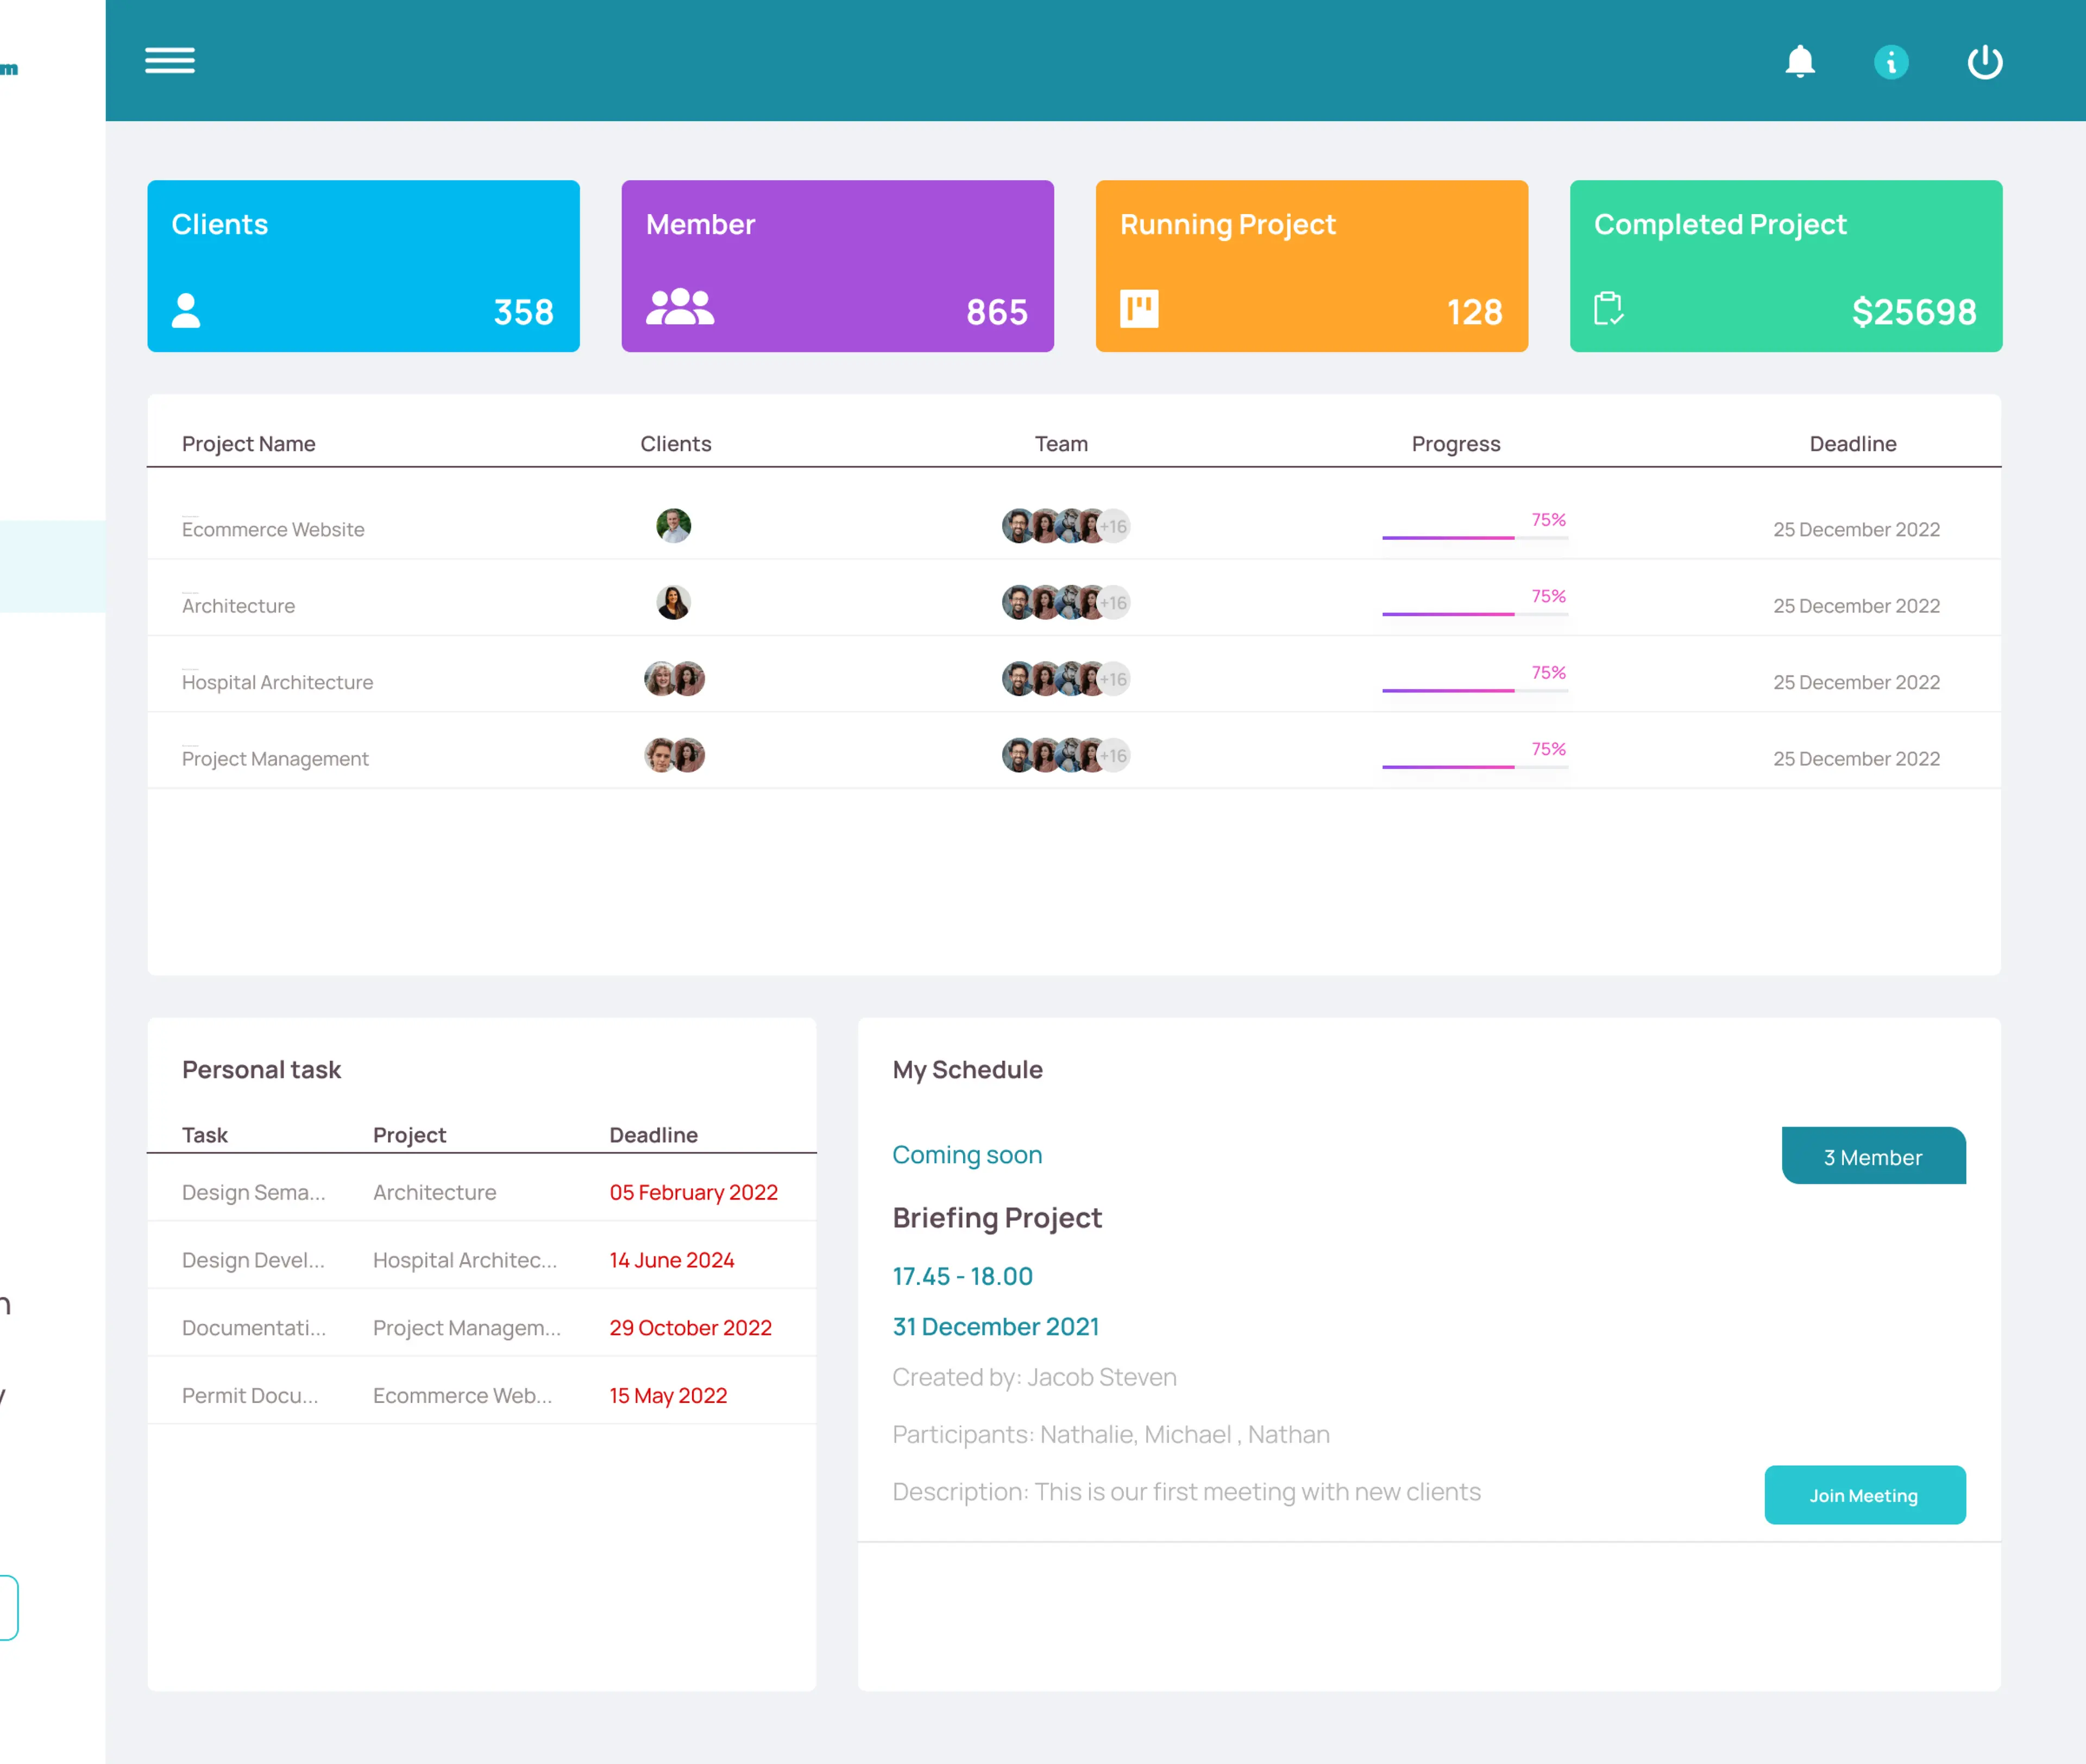Open the Architecture client avatar

click(674, 603)
